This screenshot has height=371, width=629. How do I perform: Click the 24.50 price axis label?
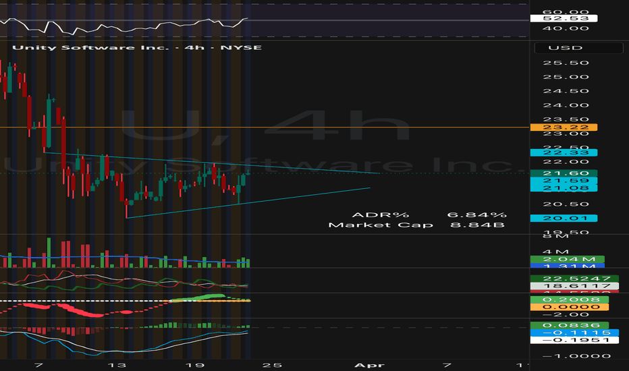[x=566, y=91]
